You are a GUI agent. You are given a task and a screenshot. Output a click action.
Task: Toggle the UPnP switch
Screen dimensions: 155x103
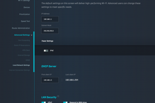point(44,102)
